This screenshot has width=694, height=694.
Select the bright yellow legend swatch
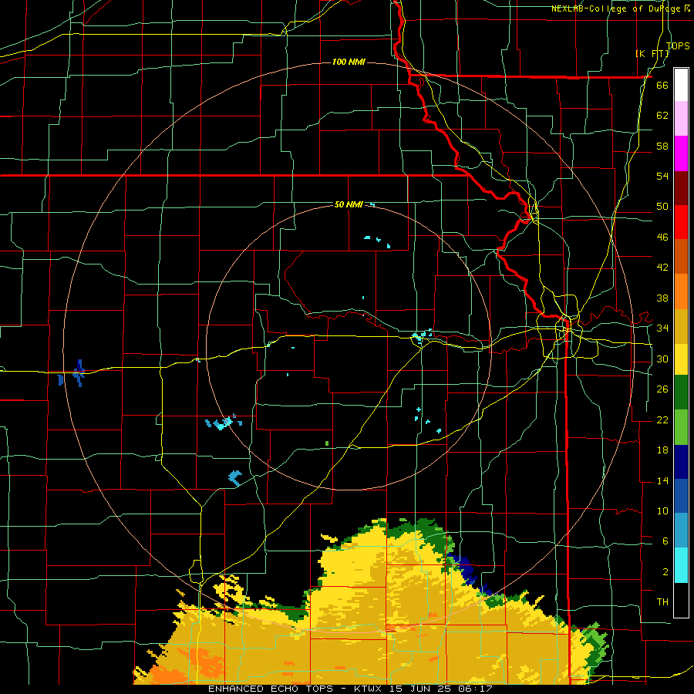pyautogui.click(x=681, y=359)
